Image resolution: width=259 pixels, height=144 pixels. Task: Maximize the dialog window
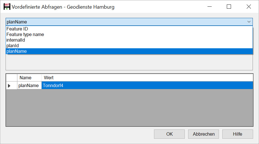tap(229, 7)
